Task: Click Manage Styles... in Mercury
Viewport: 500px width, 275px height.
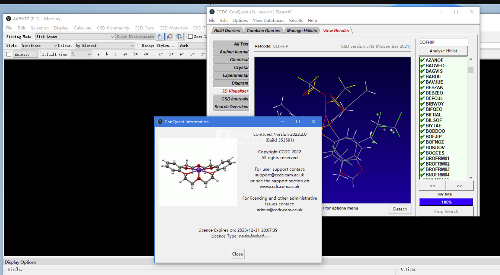Action: click(158, 46)
